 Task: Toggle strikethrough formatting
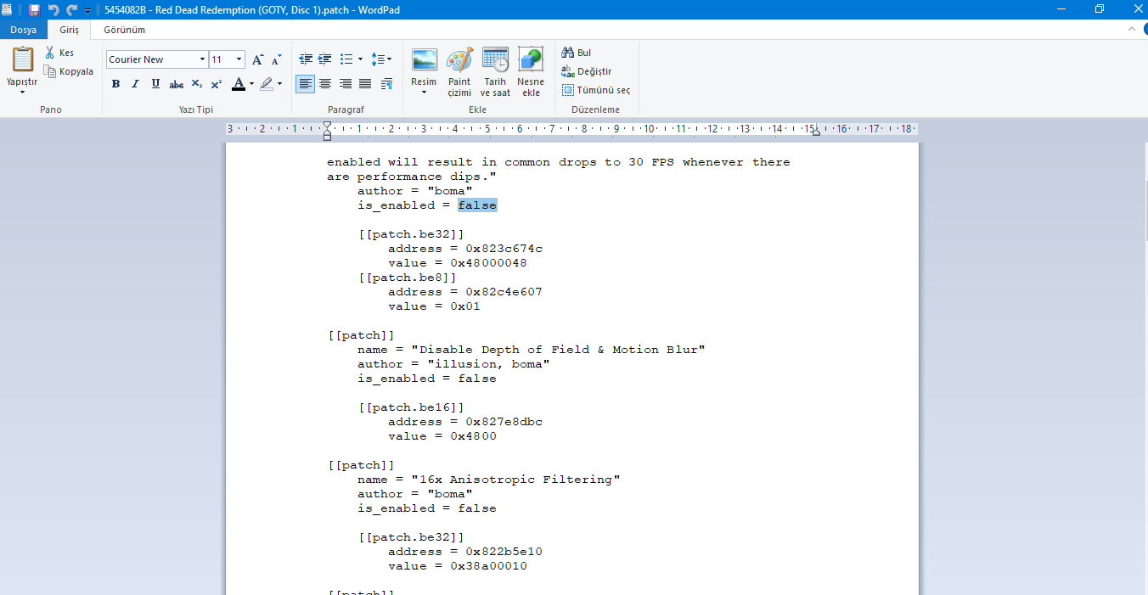(177, 84)
